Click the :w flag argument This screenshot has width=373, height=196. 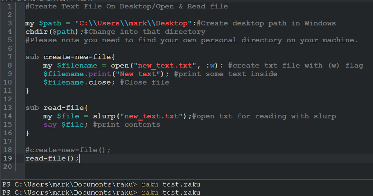pyautogui.click(x=210, y=65)
